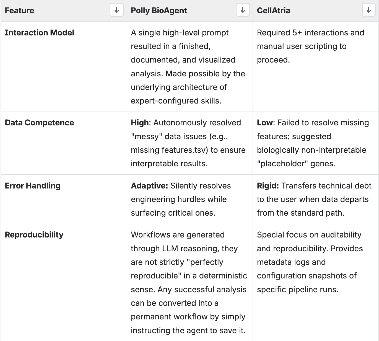This screenshot has width=379, height=341.
Task: Click the Reproducibility row label
Action: 34,235
